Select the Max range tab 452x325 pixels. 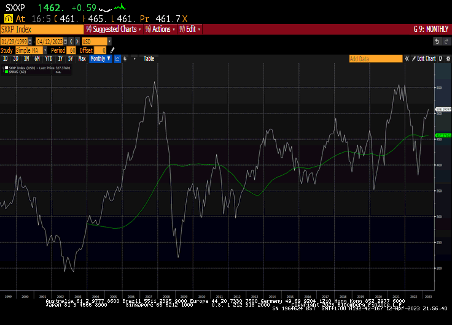(x=82, y=59)
